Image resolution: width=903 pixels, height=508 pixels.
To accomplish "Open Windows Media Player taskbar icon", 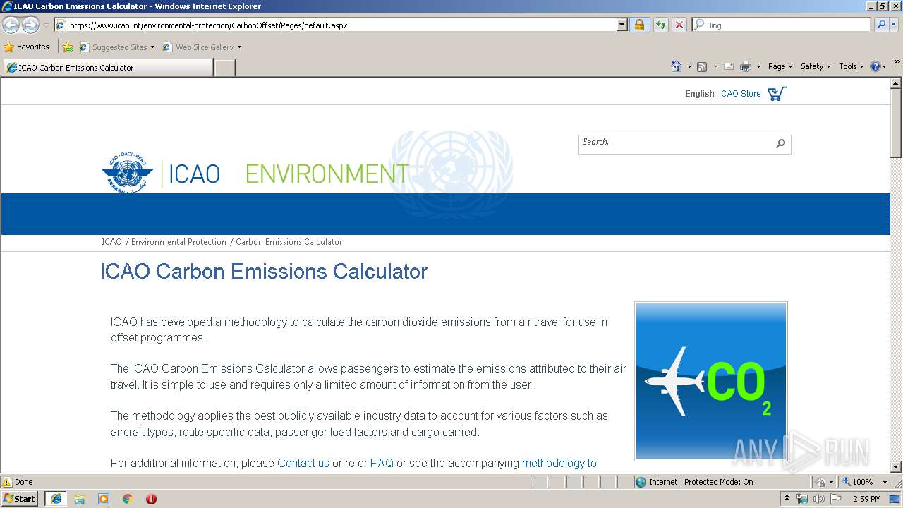I will (104, 499).
